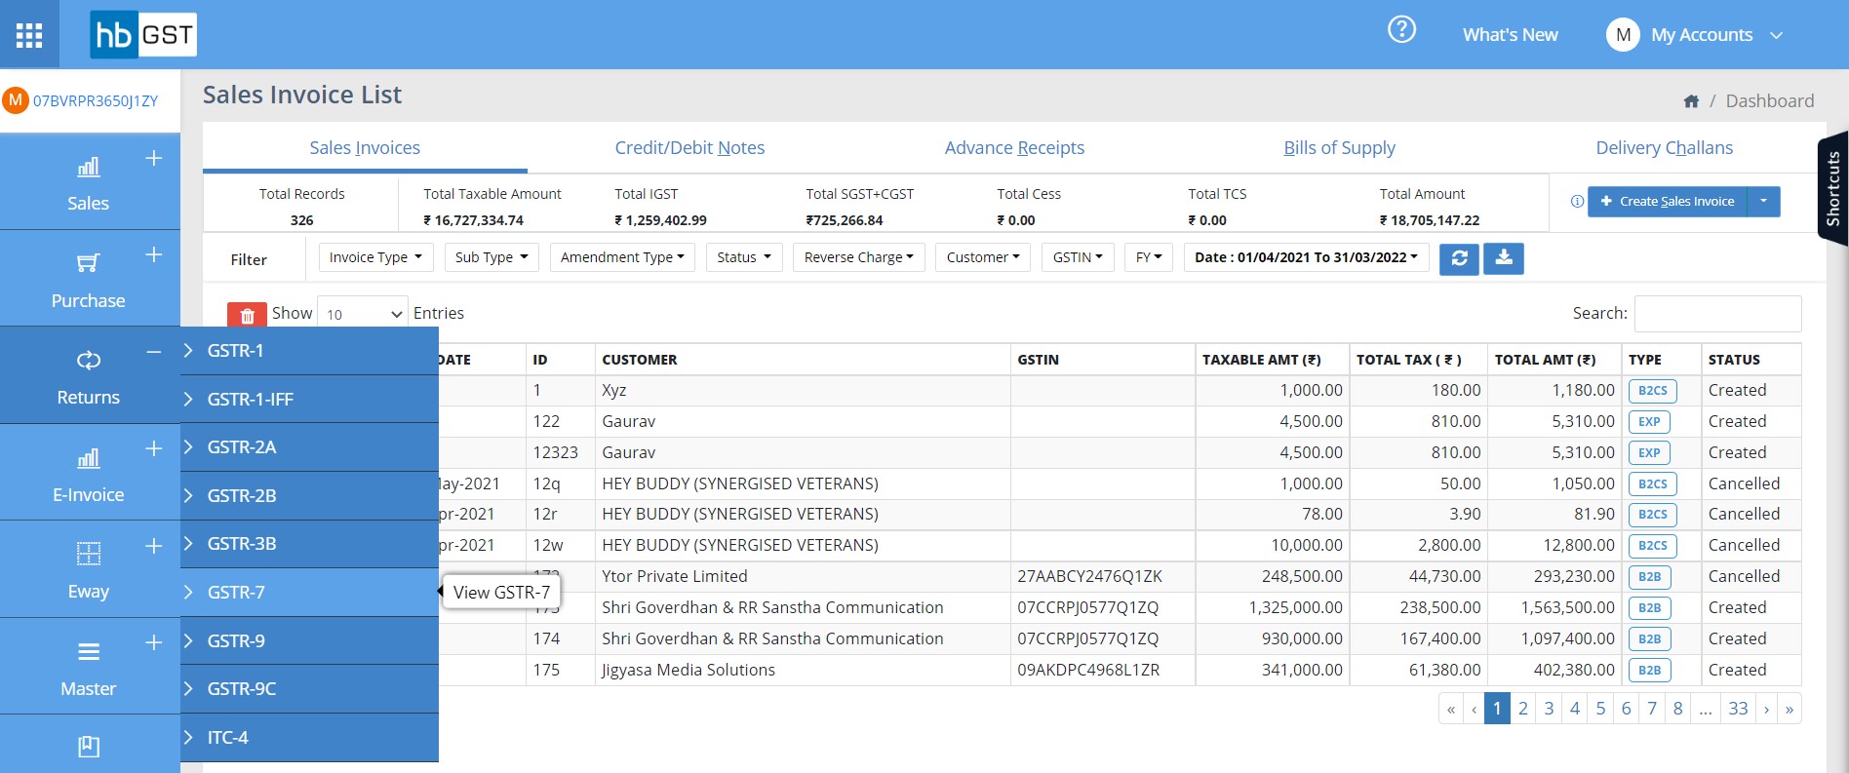Expand Sales with the plus icon
The width and height of the screenshot is (1849, 773).
(x=153, y=158)
